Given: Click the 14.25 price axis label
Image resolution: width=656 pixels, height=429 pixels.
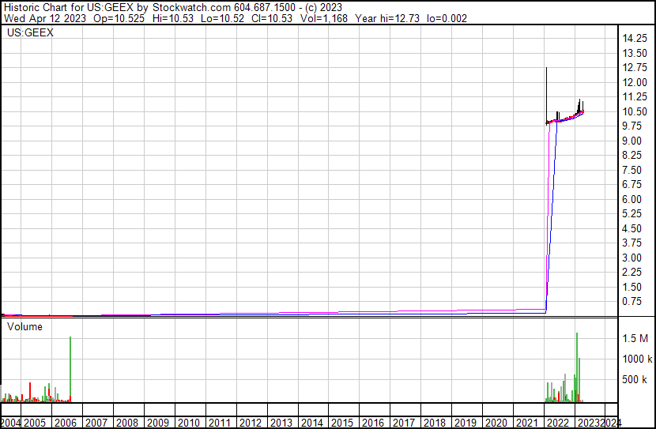Looking at the screenshot, I should pos(635,39).
